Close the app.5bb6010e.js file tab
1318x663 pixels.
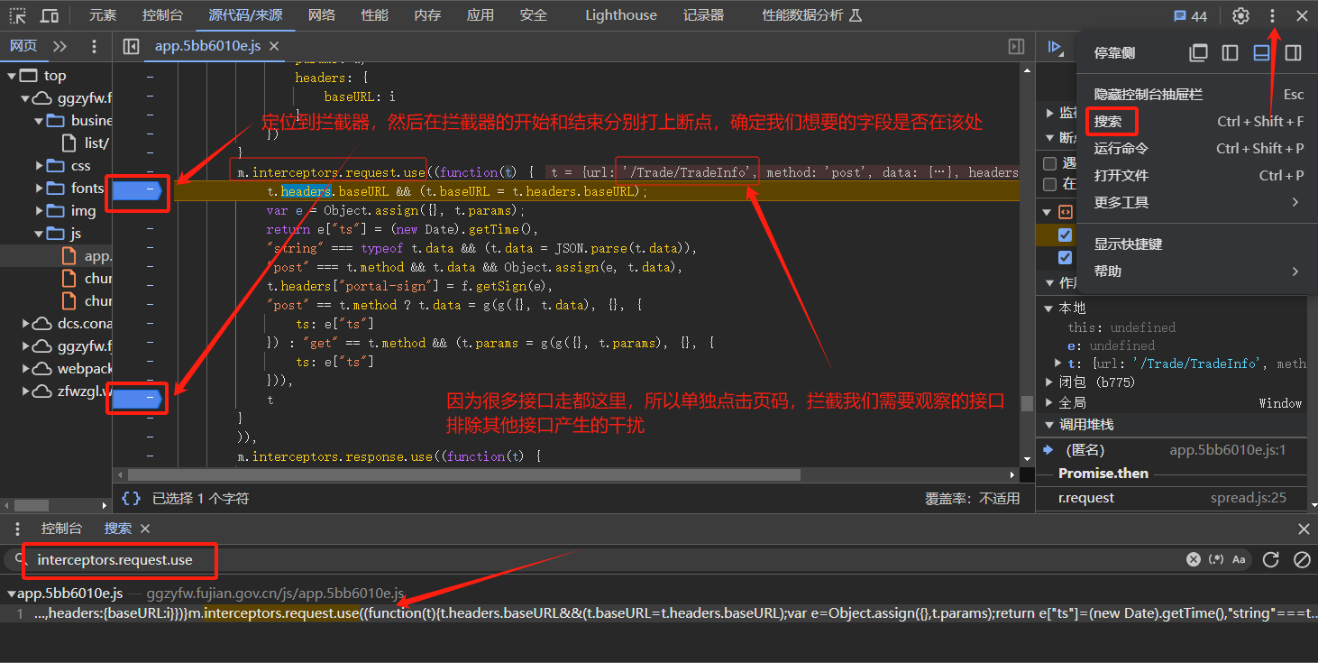(274, 46)
